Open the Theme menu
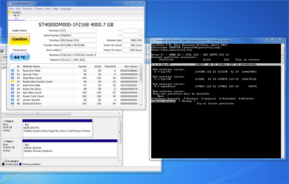289x184 pixels. [39, 8]
